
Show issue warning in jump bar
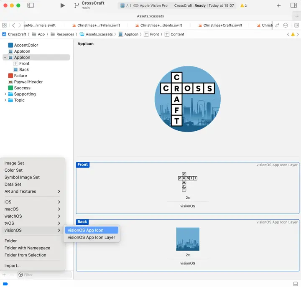pyautogui.click(x=293, y=34)
